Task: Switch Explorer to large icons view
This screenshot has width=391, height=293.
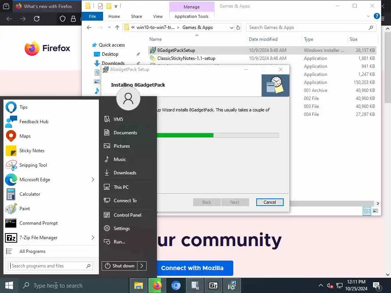Action: point(375,211)
